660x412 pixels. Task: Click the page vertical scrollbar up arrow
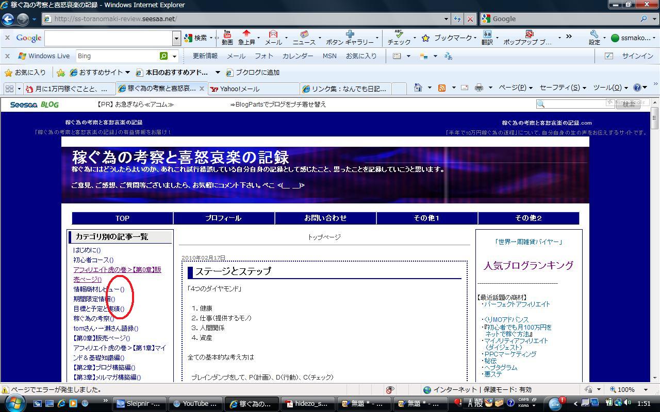655,101
